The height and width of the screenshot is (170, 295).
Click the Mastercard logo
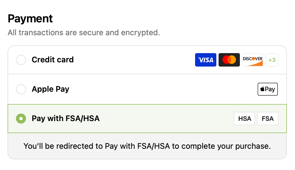point(229,60)
